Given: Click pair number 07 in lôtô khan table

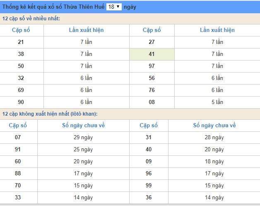Looking at the screenshot, I should 18,137.
